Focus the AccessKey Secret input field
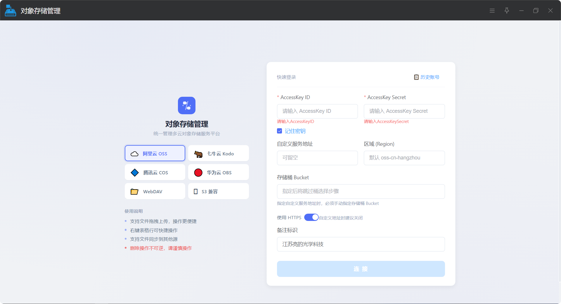This screenshot has height=304, width=561. pos(404,111)
